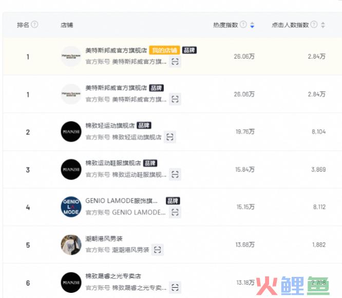Click 品牌 badge for 棉致运动鞋服旗舰店
This screenshot has height=298, width=342.
[150, 163]
